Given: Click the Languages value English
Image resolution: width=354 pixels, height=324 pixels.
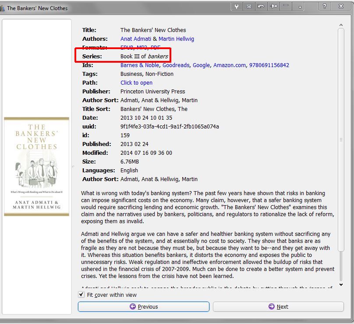Looking at the screenshot, I should tap(129, 171).
